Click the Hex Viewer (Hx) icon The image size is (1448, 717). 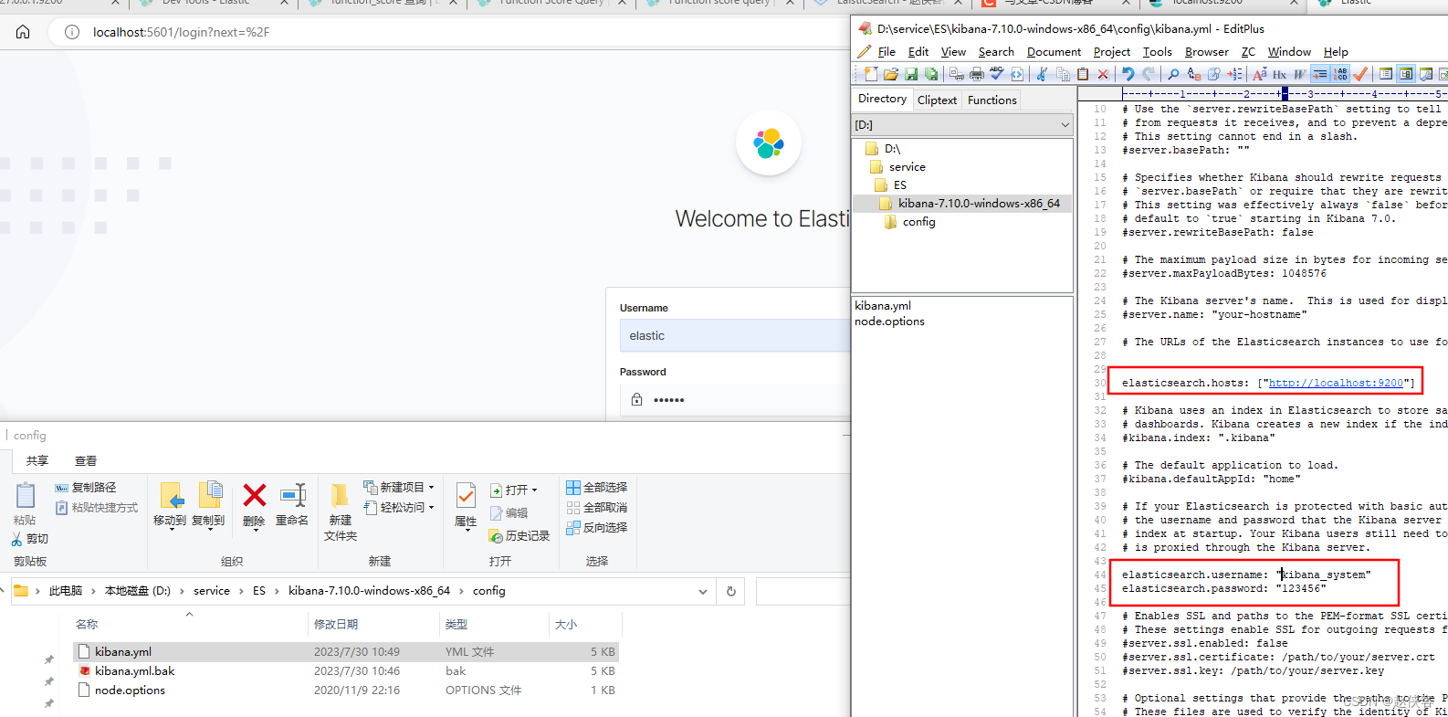tap(1279, 74)
